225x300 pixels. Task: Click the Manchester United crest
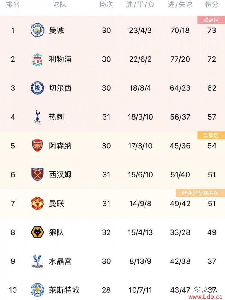[37, 203]
